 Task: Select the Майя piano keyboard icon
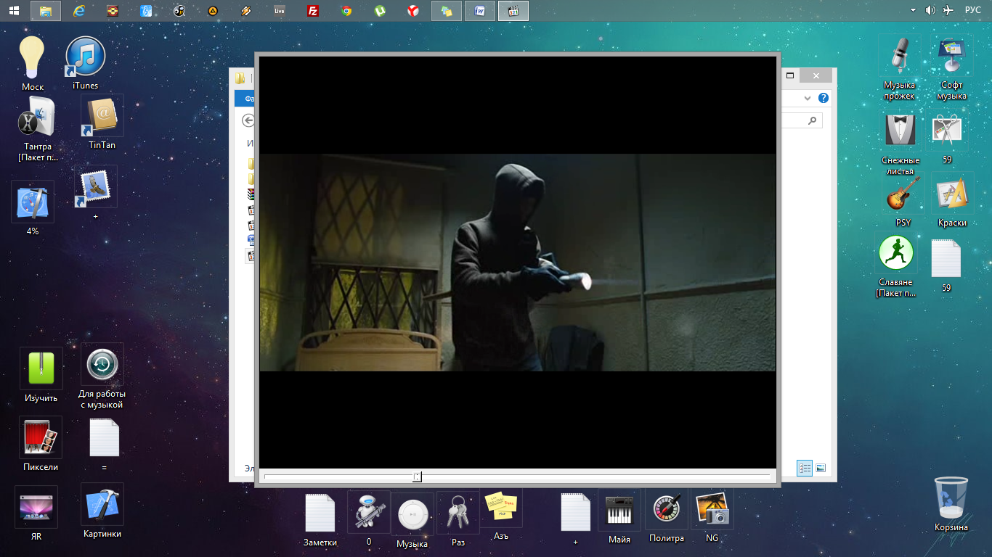coord(619,516)
